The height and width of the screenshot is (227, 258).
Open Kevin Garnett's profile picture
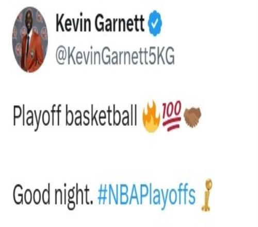click(x=30, y=40)
